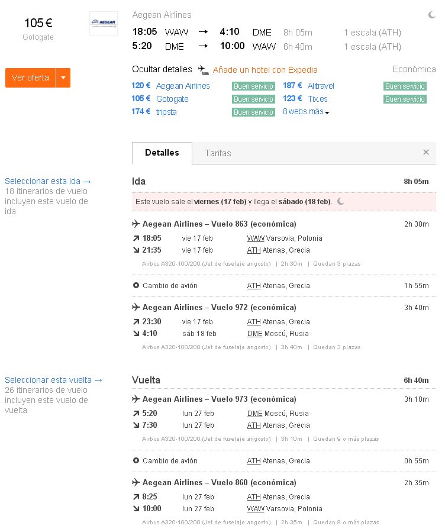Screen dimensions: 445x529
Task: Click the arrival arrow icon at 21:35
Action: point(136,250)
